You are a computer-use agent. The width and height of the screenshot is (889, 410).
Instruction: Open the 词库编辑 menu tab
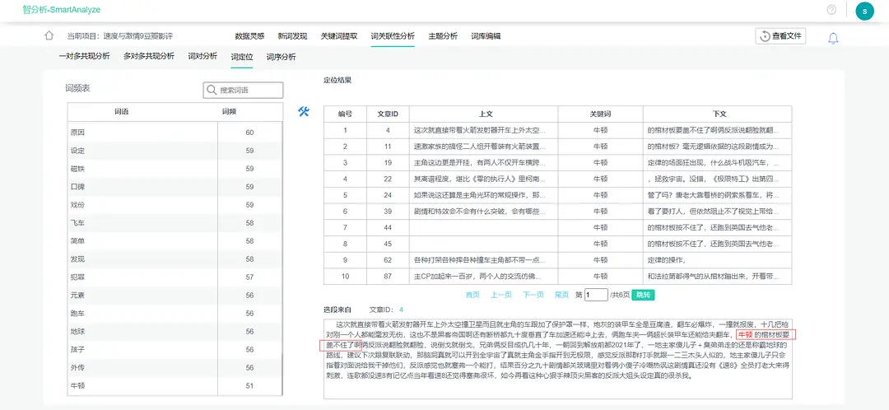point(486,36)
